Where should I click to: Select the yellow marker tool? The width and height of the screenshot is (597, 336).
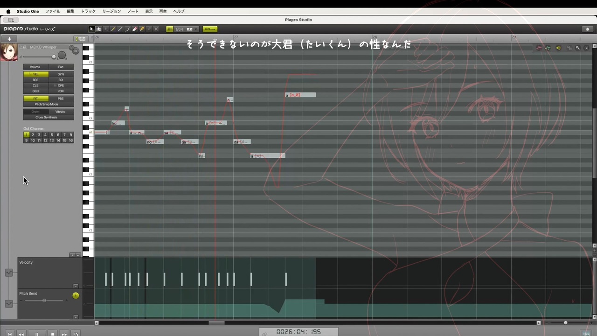click(x=142, y=29)
